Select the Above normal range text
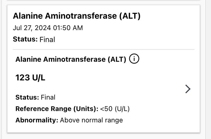The image size is (211, 139). (x=91, y=120)
